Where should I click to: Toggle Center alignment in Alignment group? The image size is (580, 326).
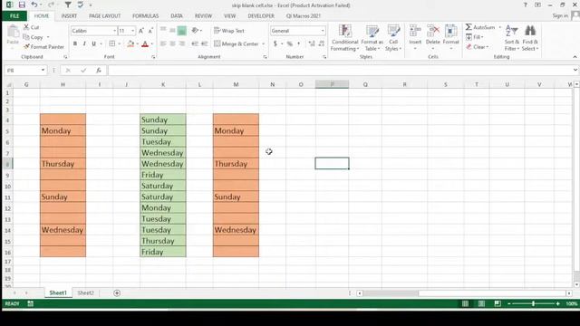coord(172,43)
